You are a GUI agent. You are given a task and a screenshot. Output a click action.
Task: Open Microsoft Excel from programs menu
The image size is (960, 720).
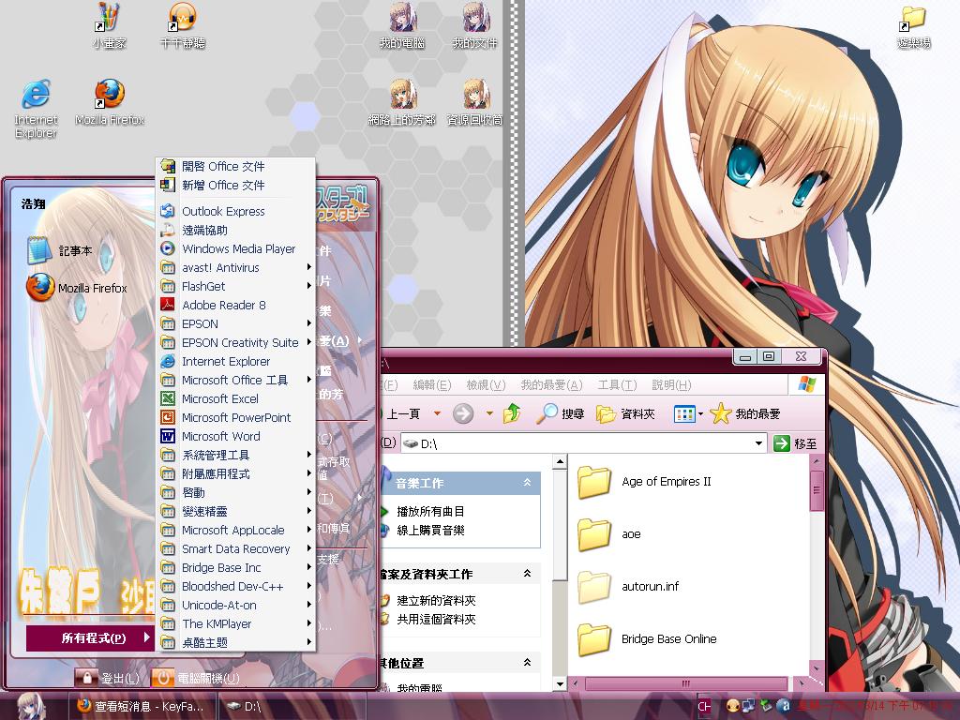click(219, 398)
